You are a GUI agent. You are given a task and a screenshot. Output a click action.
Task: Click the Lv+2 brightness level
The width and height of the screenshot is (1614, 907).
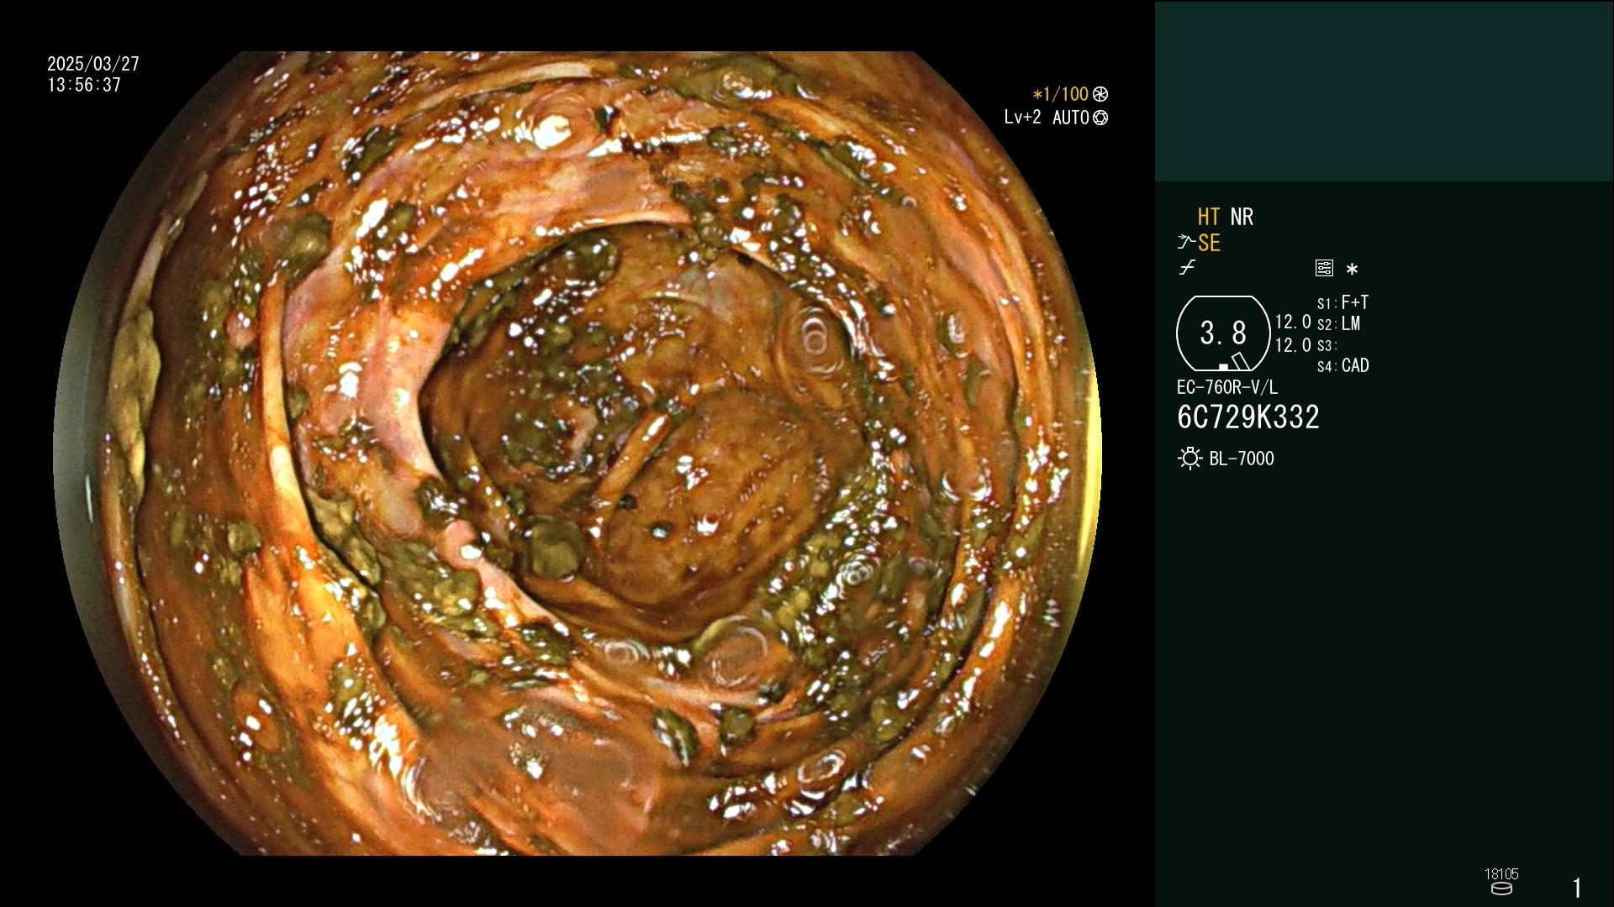point(1022,118)
